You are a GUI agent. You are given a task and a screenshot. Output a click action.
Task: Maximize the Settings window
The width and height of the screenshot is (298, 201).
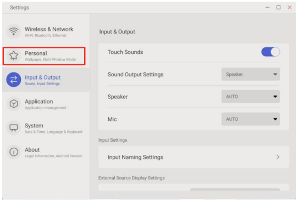click(278, 7)
